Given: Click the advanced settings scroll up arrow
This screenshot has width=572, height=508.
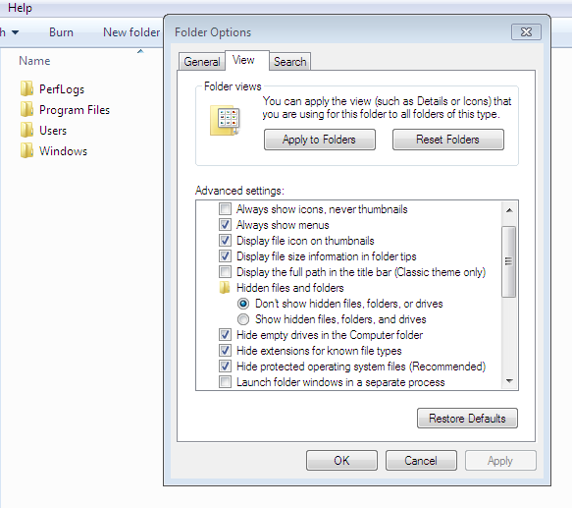Looking at the screenshot, I should pos(509,210).
